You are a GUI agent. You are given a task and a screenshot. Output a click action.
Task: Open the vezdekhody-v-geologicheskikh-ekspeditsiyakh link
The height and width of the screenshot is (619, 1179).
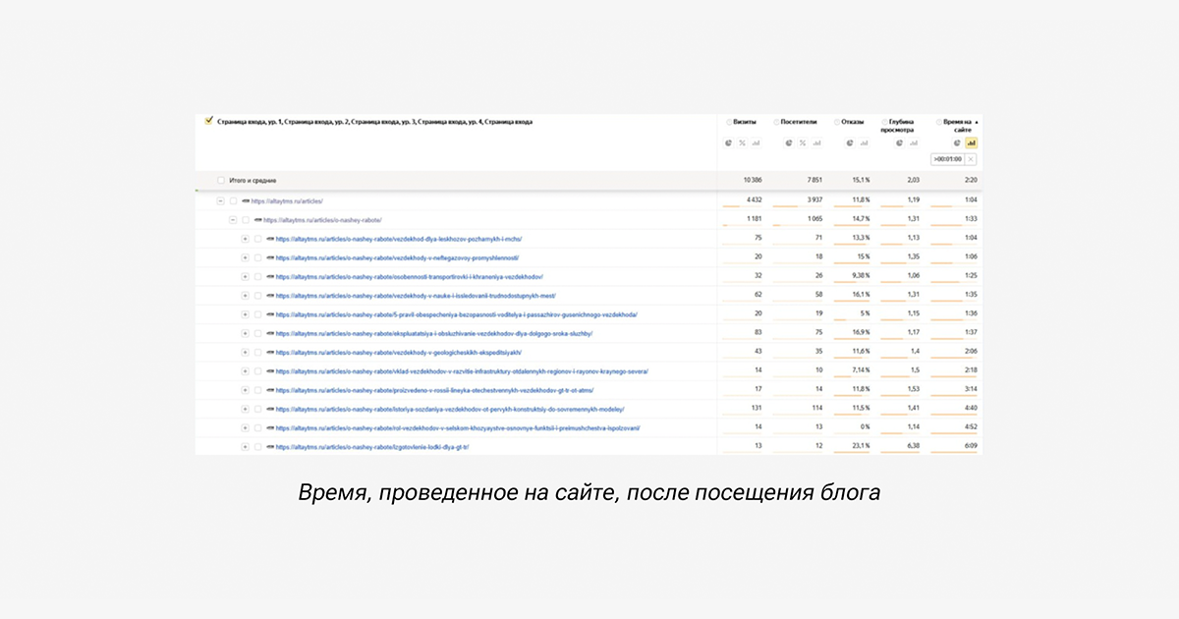tap(399, 352)
